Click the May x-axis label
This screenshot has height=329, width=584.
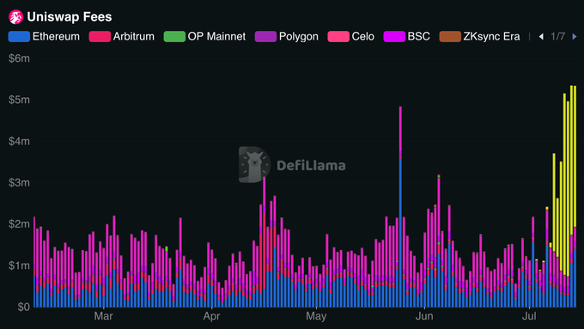[316, 316]
